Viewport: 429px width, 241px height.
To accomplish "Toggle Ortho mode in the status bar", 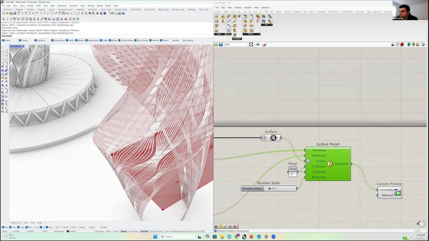I will pos(108,231).
